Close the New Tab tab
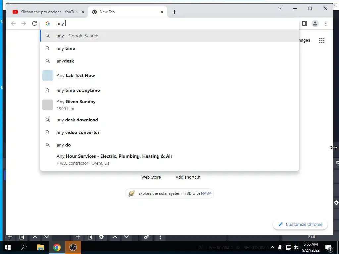339x254 pixels. click(x=162, y=12)
